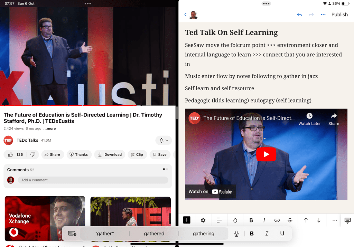Image resolution: width=354 pixels, height=247 pixels.
Task: Tap the YouTube video player
Action: click(x=87, y=56)
